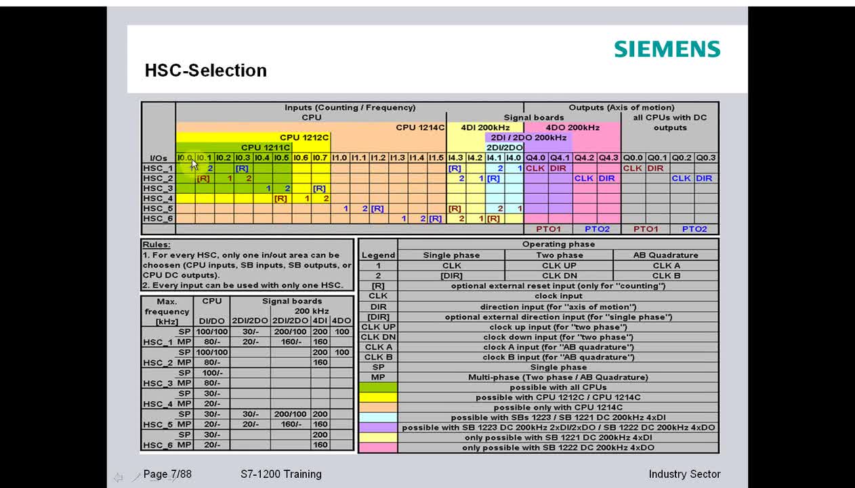
Task: Click the 'Legend' header cell
Action: click(x=378, y=256)
